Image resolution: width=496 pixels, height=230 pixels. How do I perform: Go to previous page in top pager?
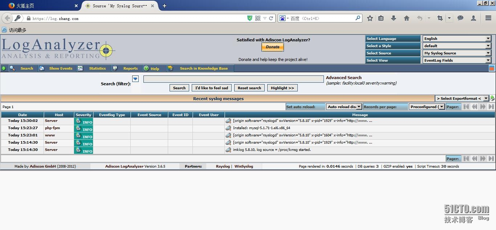click(x=475, y=107)
